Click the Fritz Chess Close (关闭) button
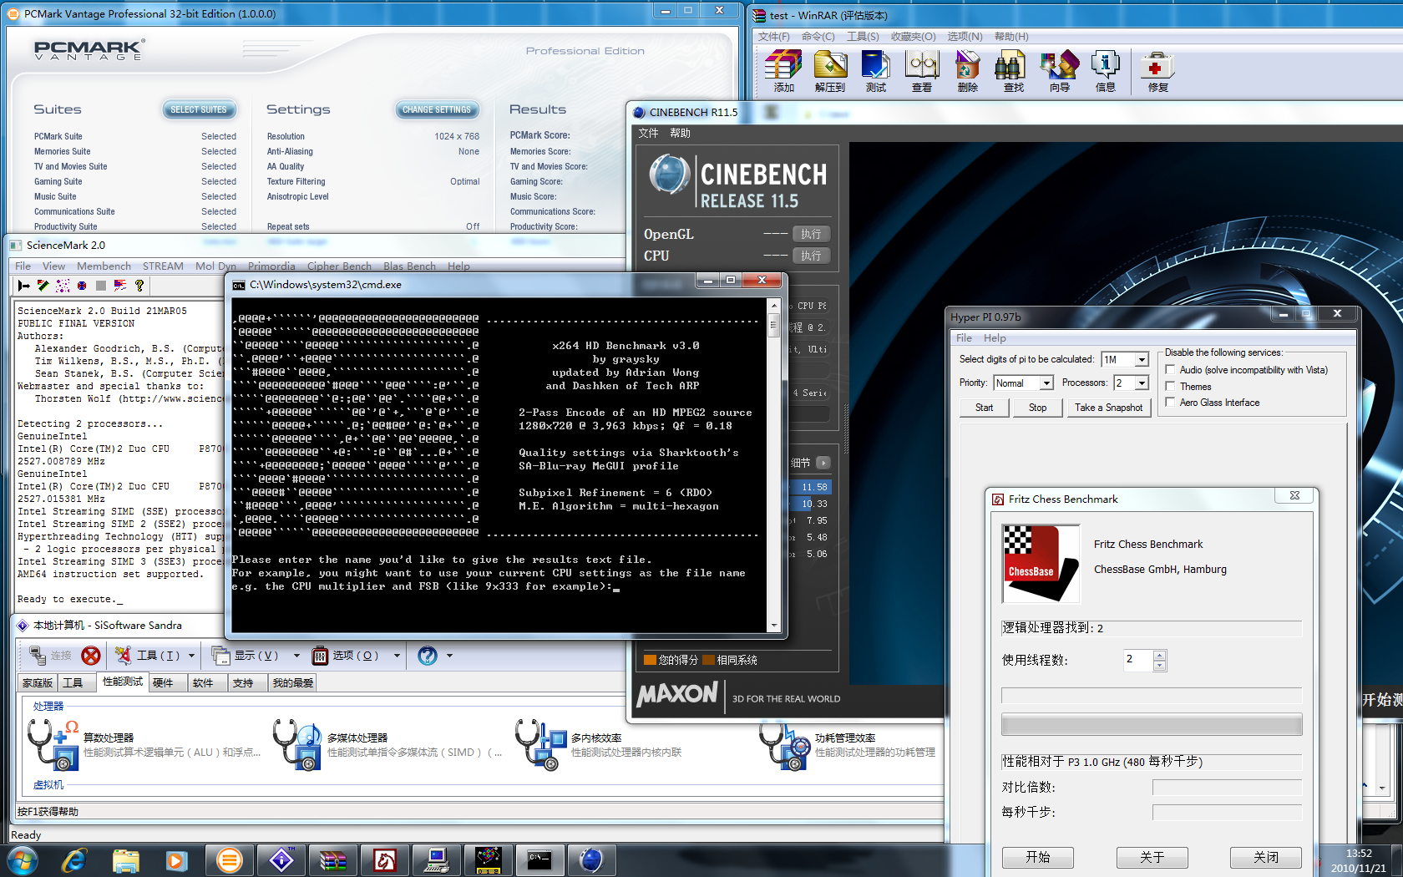This screenshot has height=877, width=1403. 1265,857
